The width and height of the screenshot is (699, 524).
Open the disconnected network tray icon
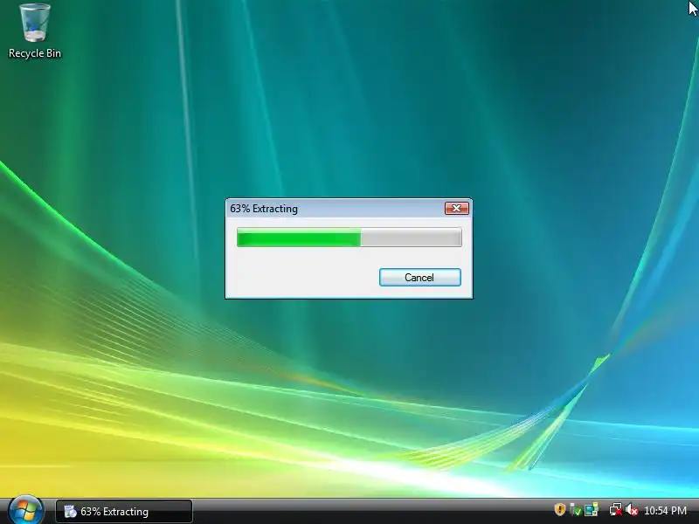(616, 509)
